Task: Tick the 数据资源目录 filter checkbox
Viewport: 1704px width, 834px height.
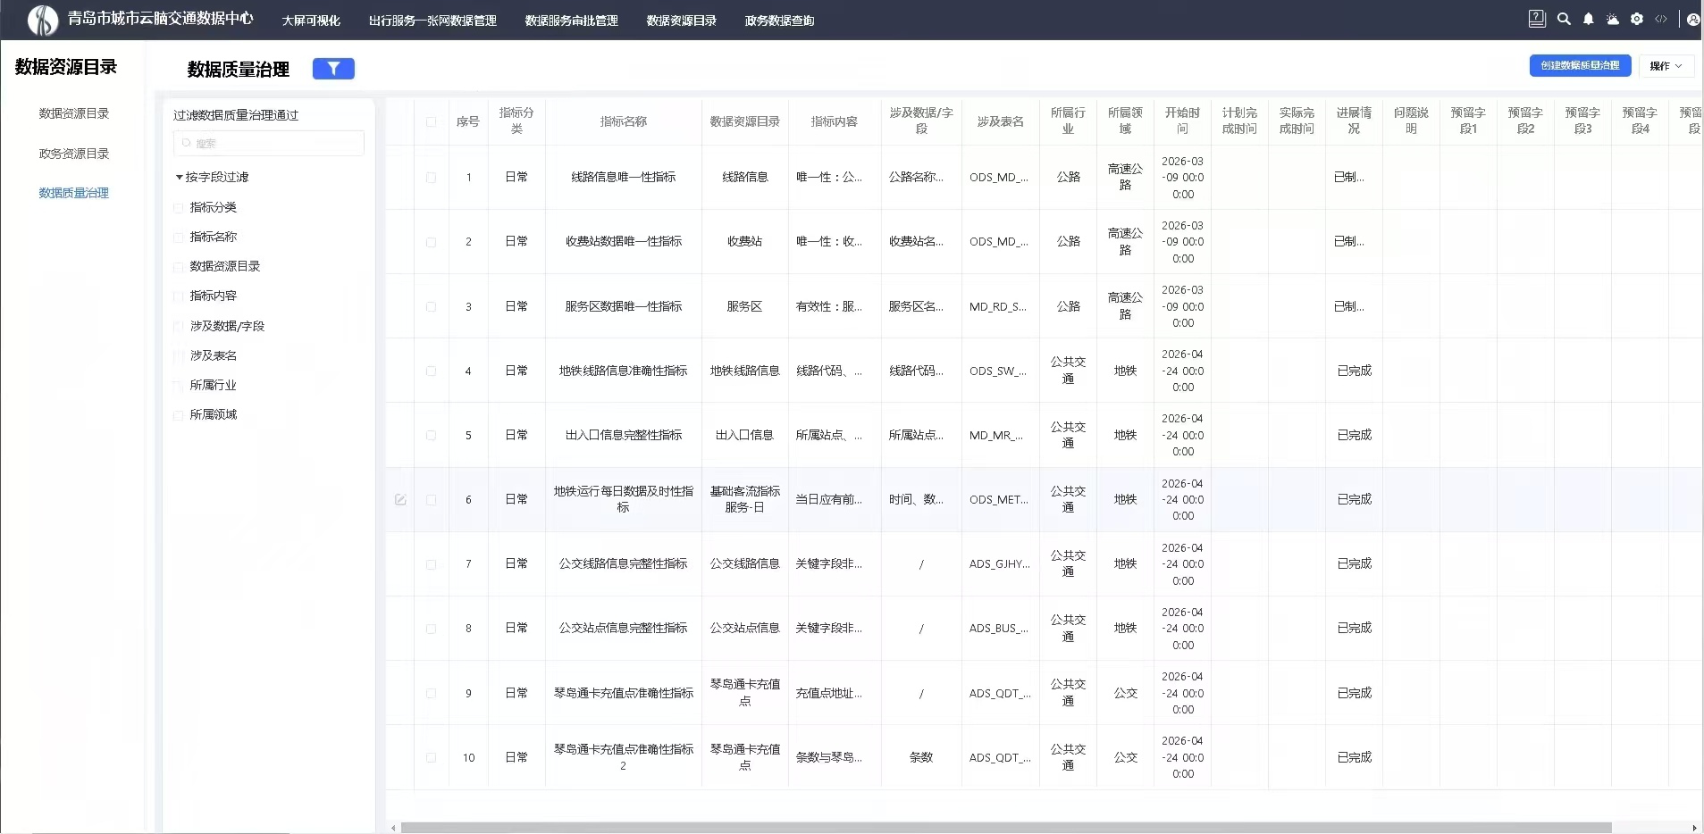Action: point(178,266)
